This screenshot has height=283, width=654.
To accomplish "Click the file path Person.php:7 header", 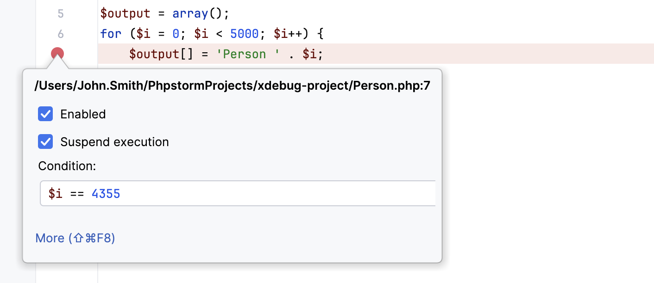I will click(x=232, y=85).
